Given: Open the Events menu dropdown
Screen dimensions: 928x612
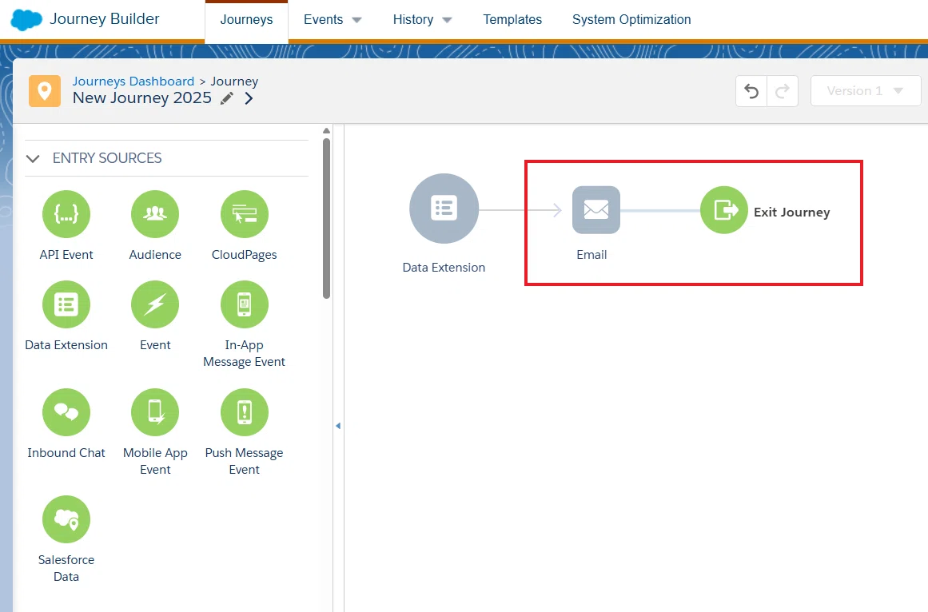Looking at the screenshot, I should point(332,19).
